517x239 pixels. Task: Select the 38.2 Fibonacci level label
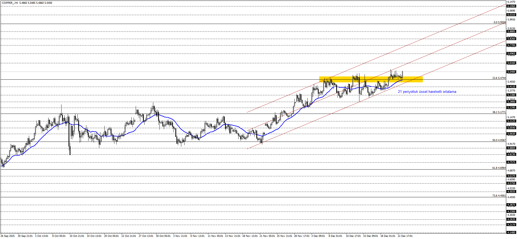[x=499, y=112]
